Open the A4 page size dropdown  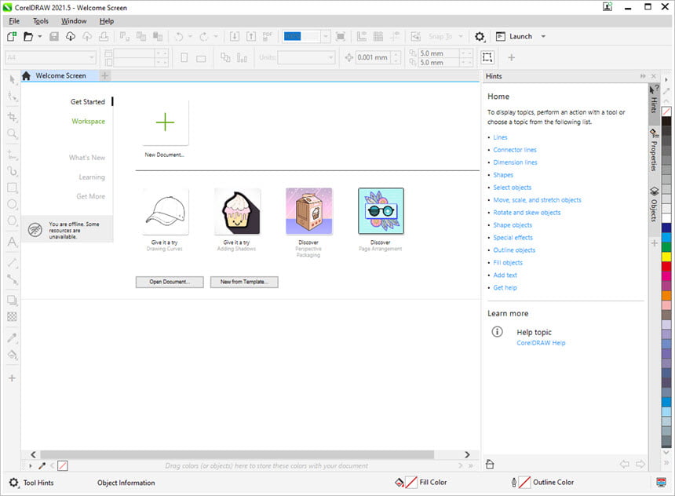[x=92, y=57]
